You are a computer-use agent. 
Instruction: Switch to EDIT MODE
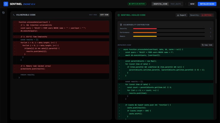[x=93, y=15]
